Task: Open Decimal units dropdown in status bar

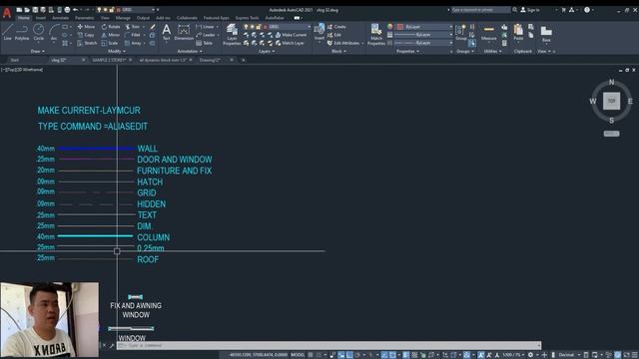Action: pos(569,355)
